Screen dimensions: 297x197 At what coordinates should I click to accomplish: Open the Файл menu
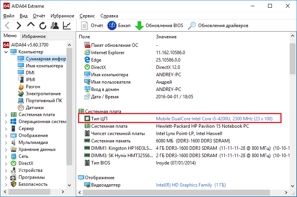click(8, 16)
